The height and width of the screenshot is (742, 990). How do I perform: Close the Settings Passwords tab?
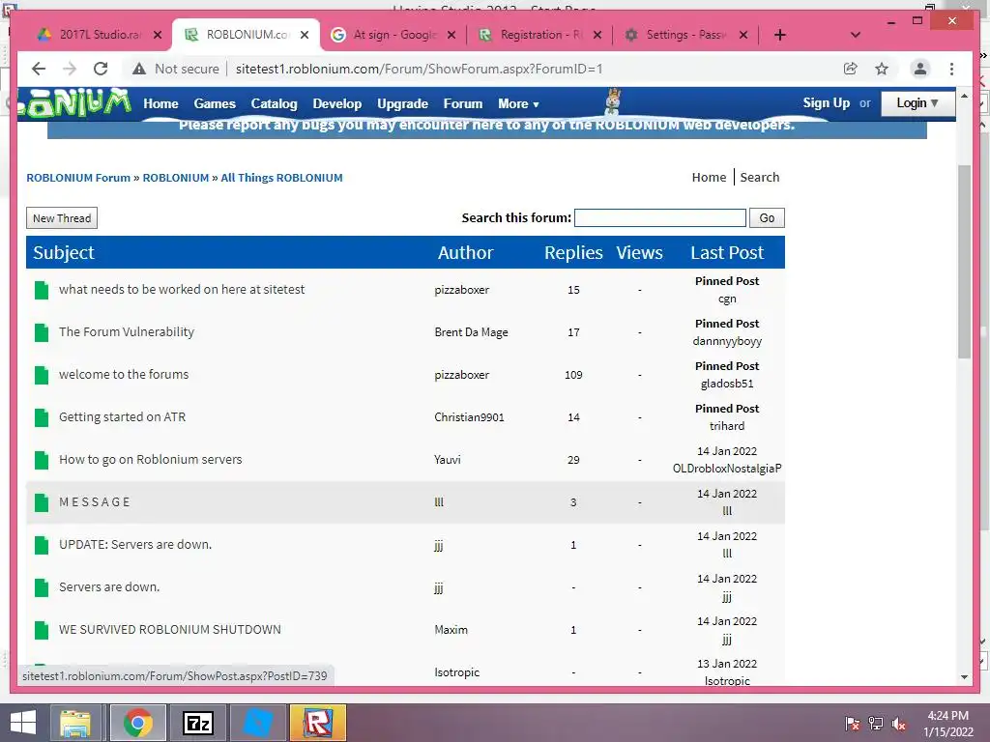point(743,35)
